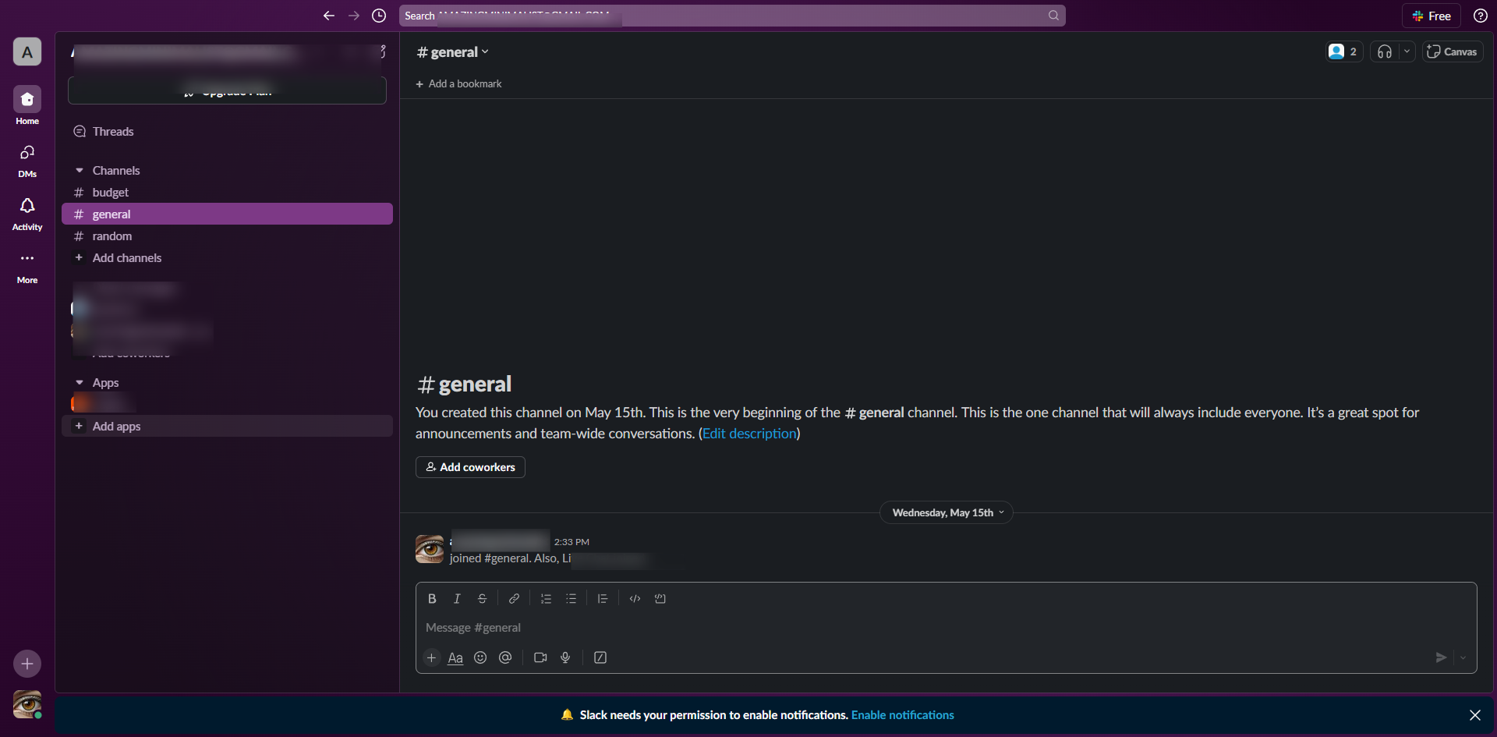Insert a bulleted list
This screenshot has height=737, width=1497.
(571, 599)
